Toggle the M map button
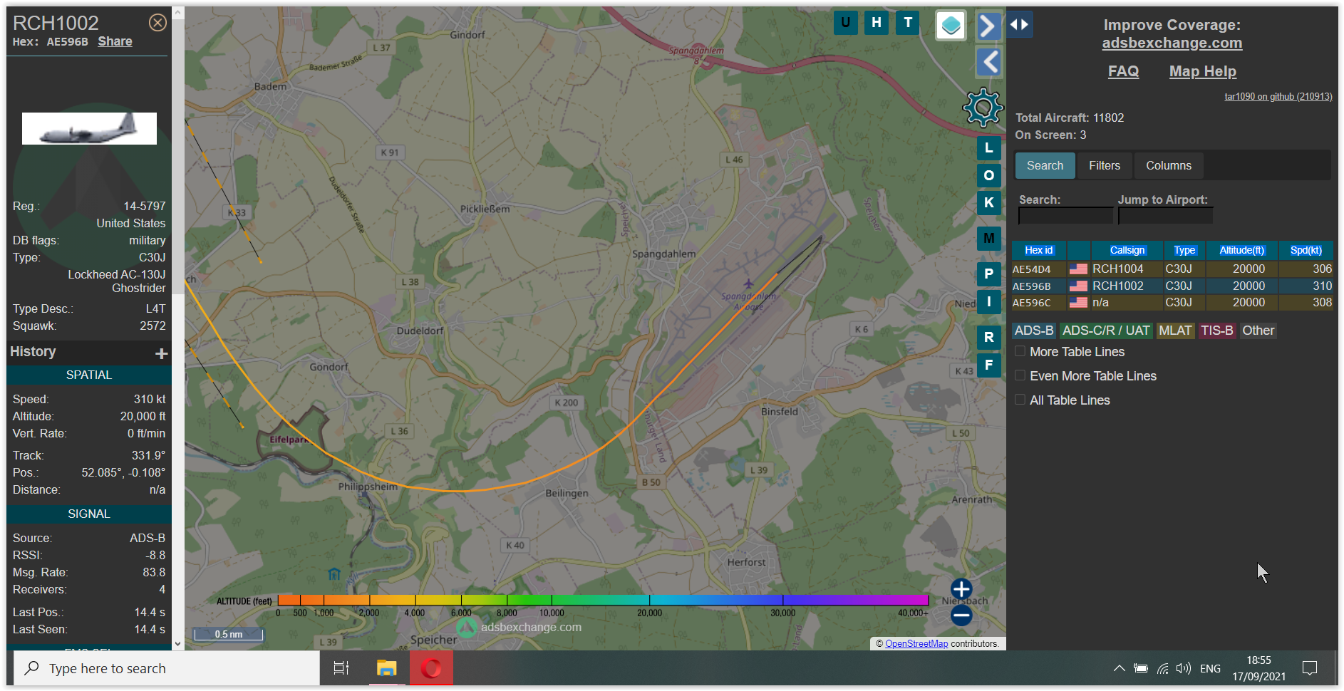The image size is (1344, 691). point(989,238)
